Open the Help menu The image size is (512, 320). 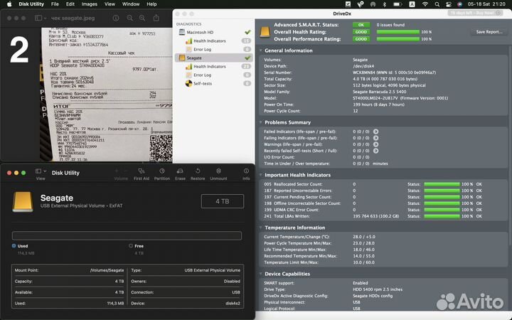(151, 4)
